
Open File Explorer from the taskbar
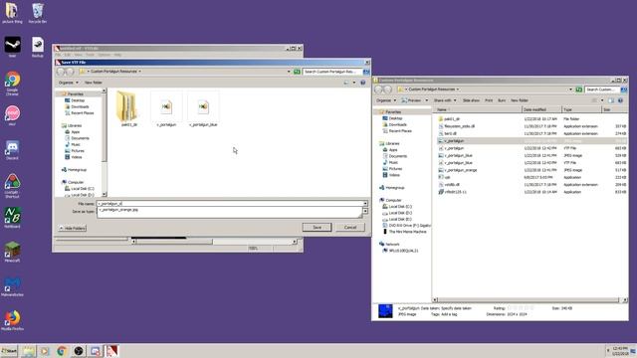tap(29, 351)
